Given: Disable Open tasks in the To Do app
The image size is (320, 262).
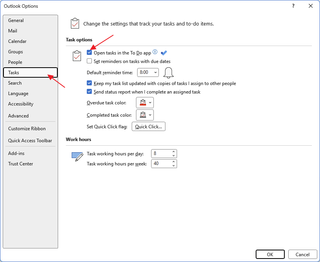Looking at the screenshot, I should [89, 53].
